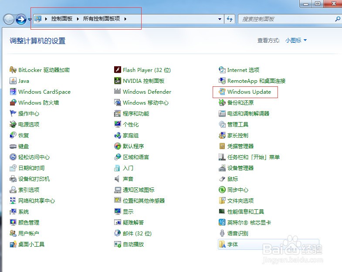Click the 凭据管理器 safe icon

pyautogui.click(x=222, y=146)
